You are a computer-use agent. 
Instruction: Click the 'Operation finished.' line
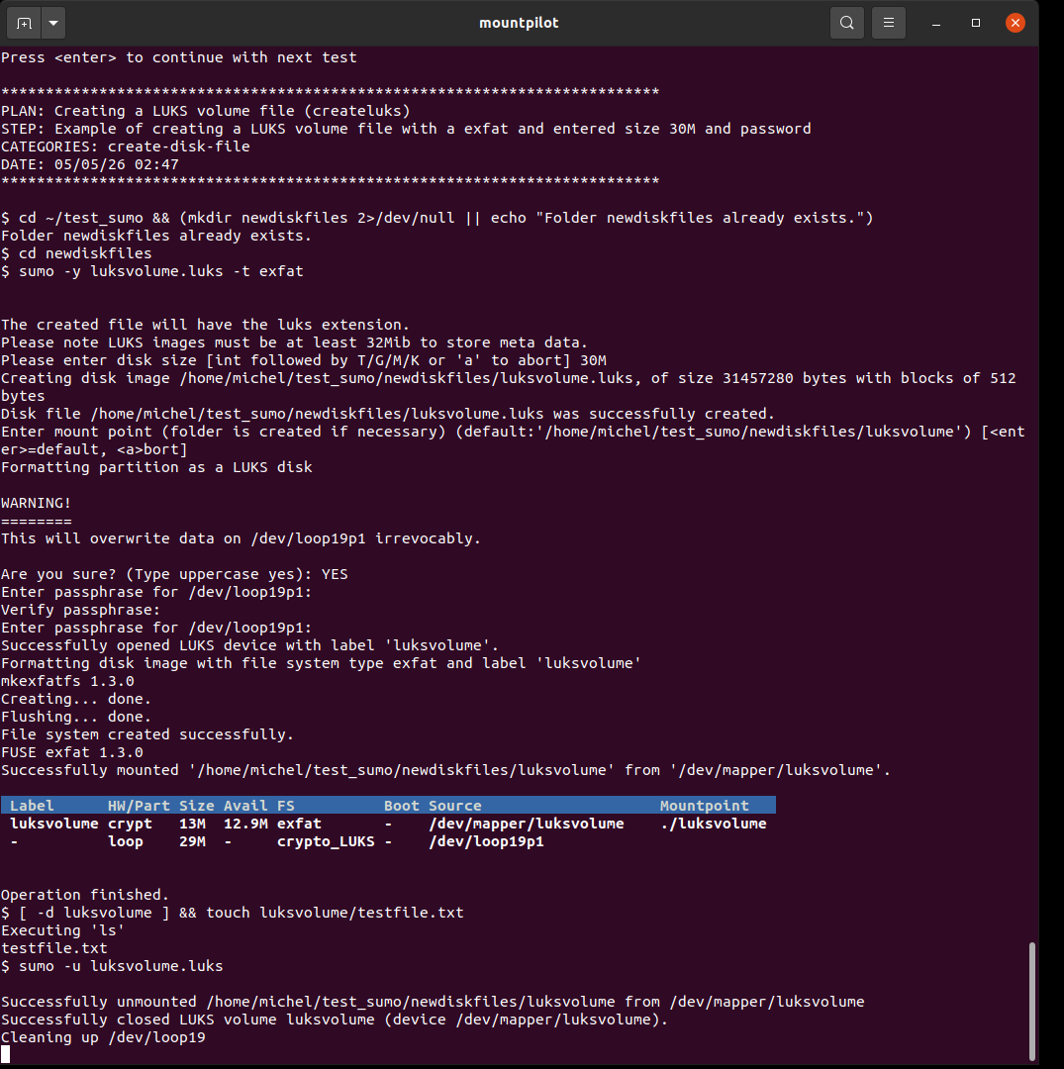click(84, 895)
